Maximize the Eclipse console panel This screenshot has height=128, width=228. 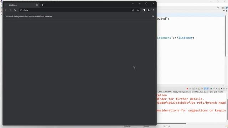227,89
